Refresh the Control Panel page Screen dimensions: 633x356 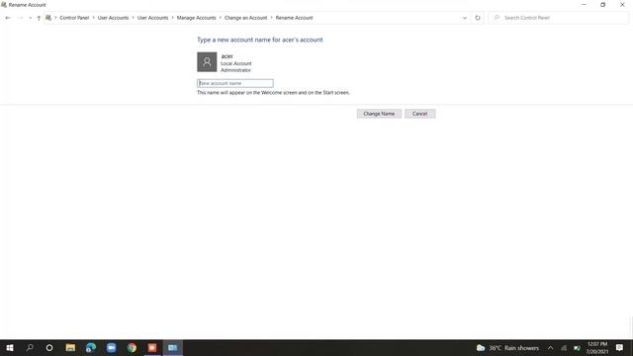[478, 18]
